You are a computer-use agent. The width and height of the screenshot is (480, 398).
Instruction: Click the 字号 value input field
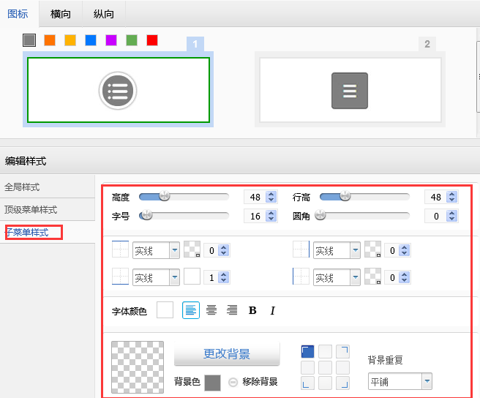click(x=255, y=217)
